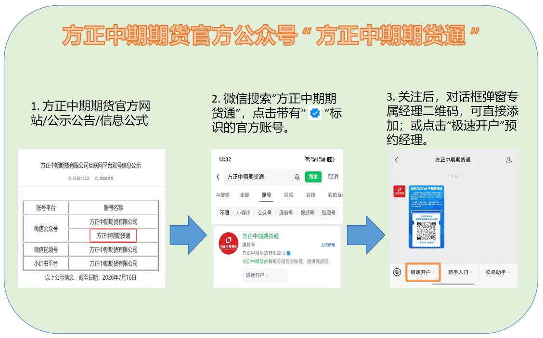
Task: Tap the cellular signal bars in the status bar
Action: tap(318, 159)
